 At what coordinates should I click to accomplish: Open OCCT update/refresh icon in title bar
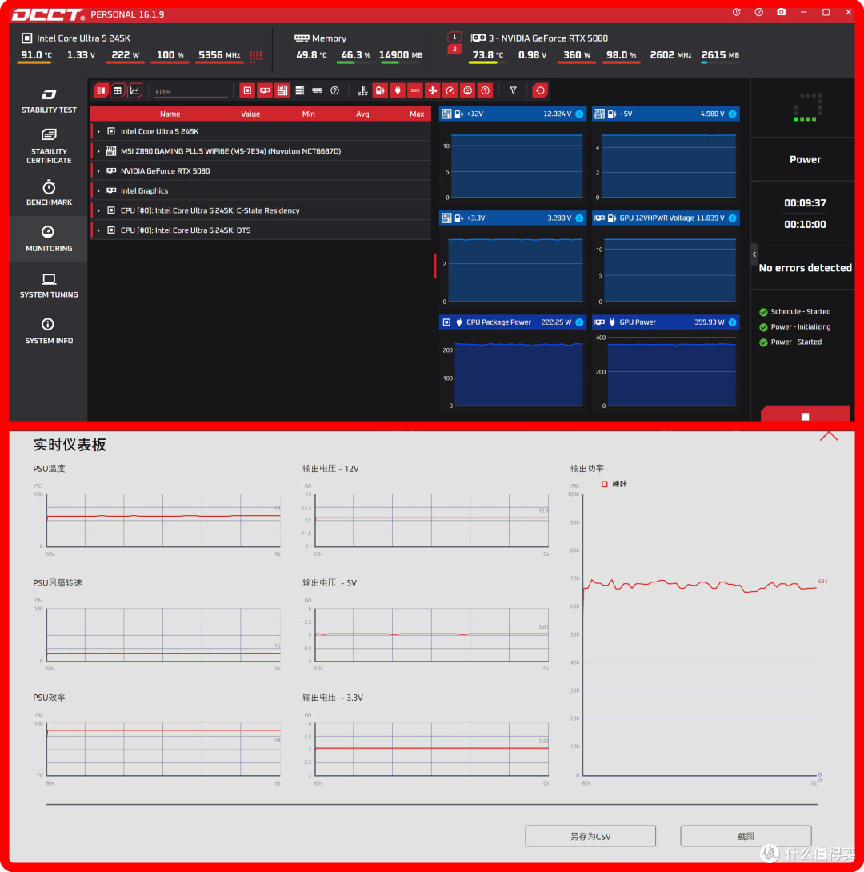coord(736,12)
